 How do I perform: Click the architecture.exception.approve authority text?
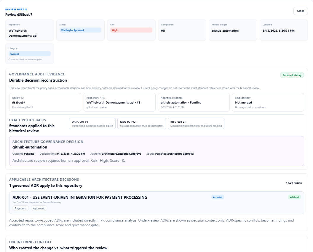[x=122, y=154]
